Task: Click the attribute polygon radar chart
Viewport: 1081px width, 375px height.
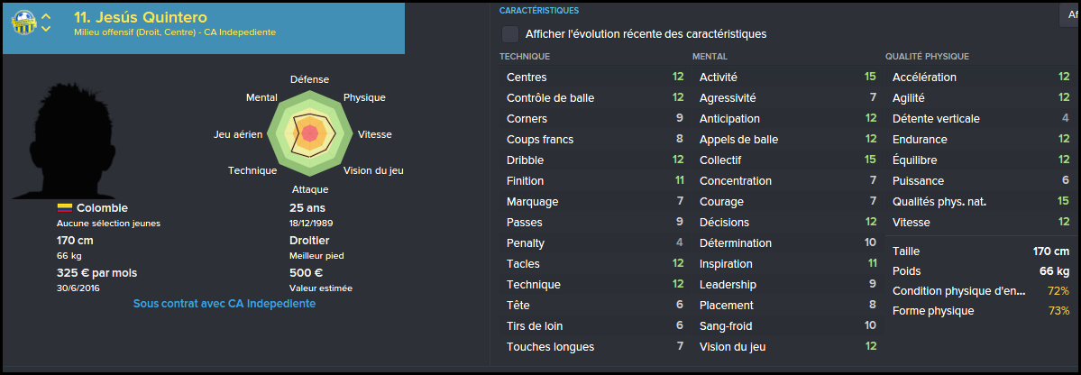Action: pos(309,133)
